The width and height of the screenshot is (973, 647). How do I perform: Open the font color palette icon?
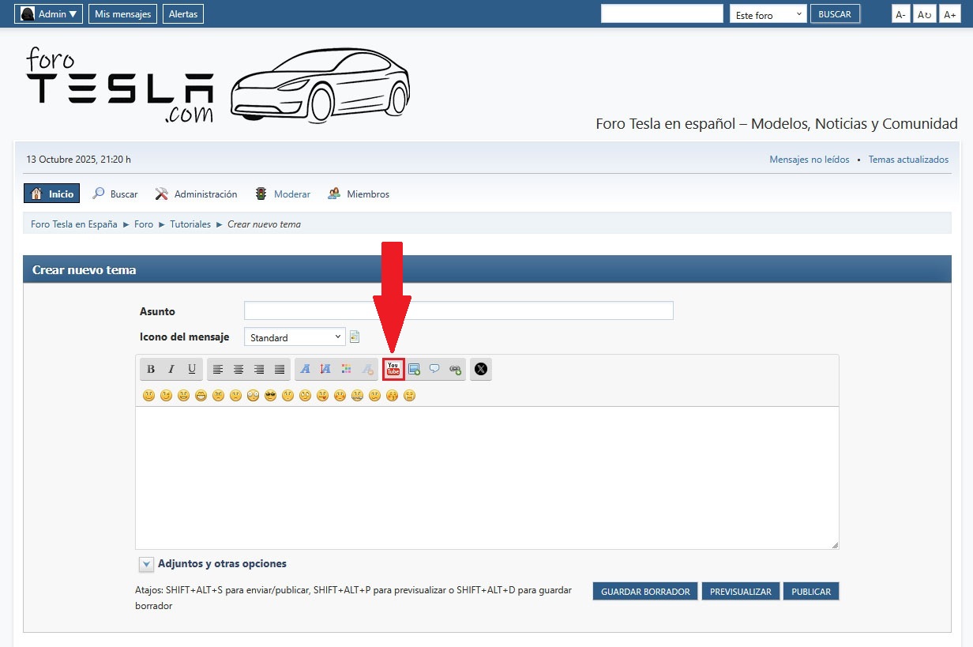click(x=346, y=369)
